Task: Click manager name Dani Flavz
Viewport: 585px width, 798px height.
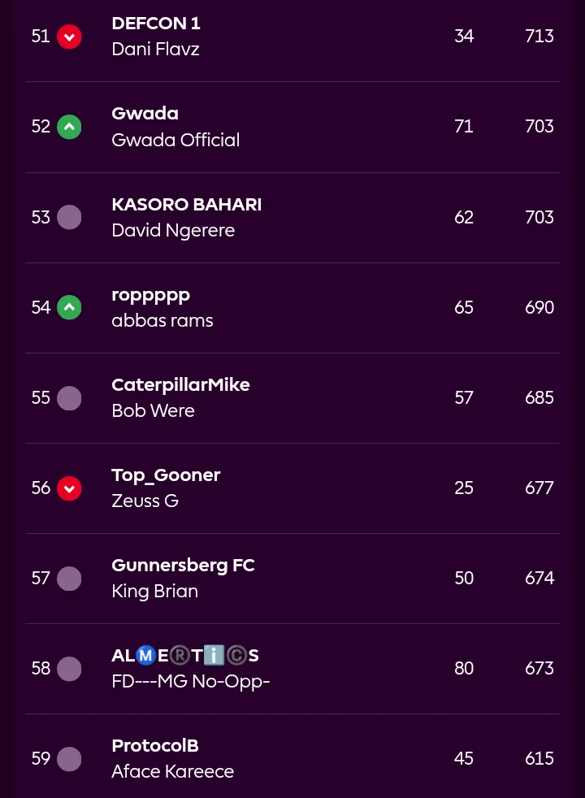Action: tap(155, 50)
